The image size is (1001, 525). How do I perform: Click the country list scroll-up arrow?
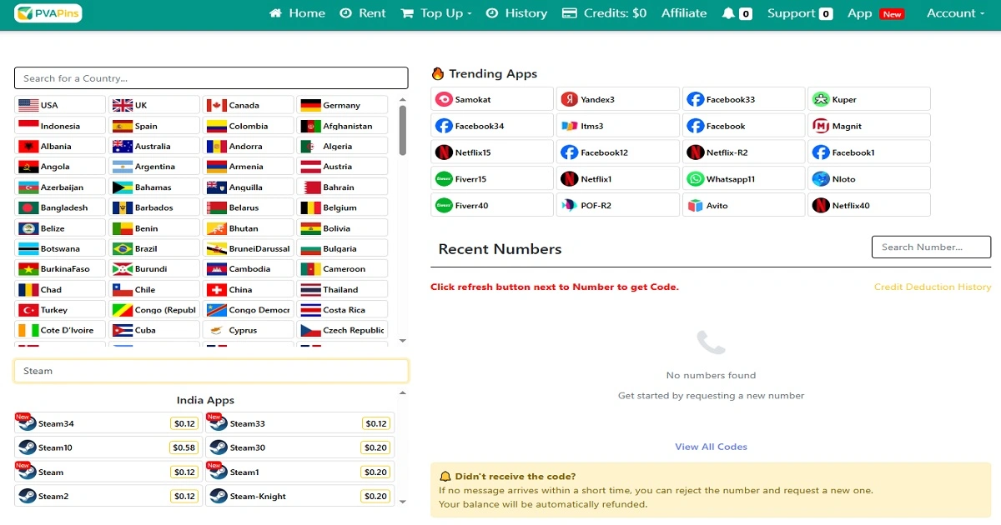pos(403,99)
